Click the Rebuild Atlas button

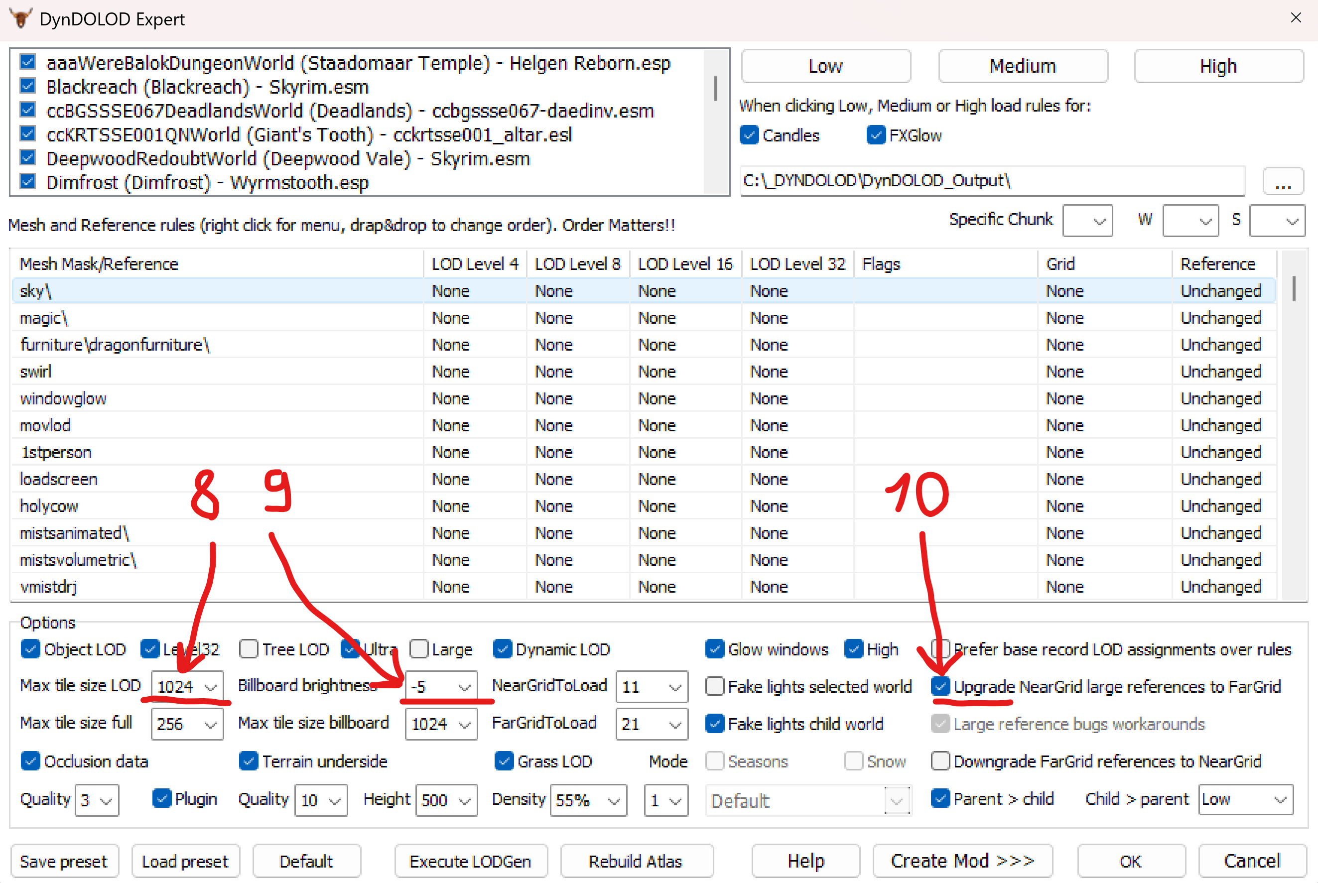pyautogui.click(x=636, y=861)
